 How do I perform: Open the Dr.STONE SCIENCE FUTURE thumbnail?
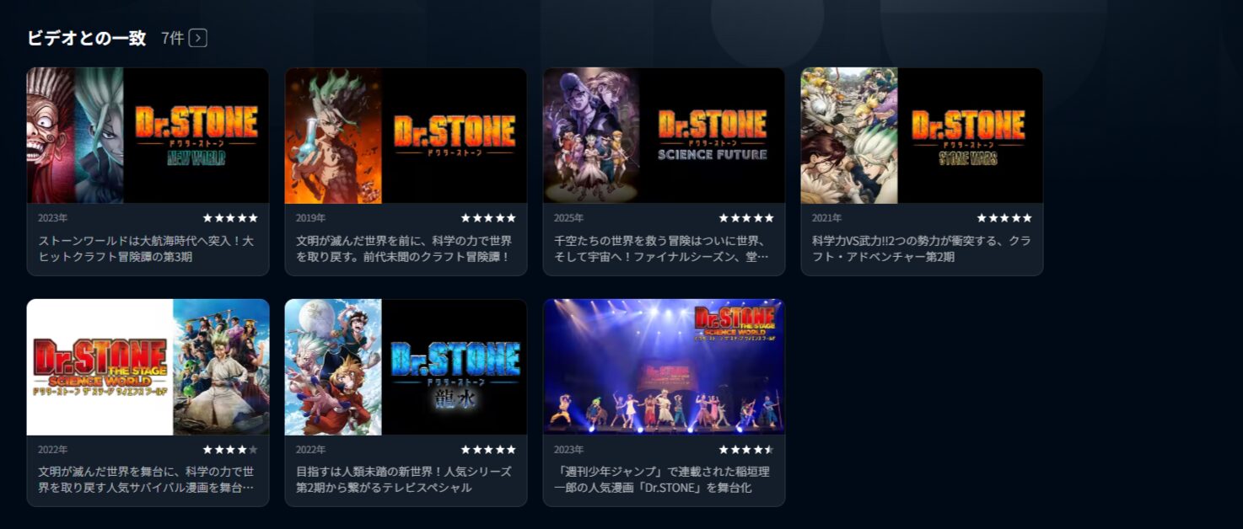tap(664, 136)
